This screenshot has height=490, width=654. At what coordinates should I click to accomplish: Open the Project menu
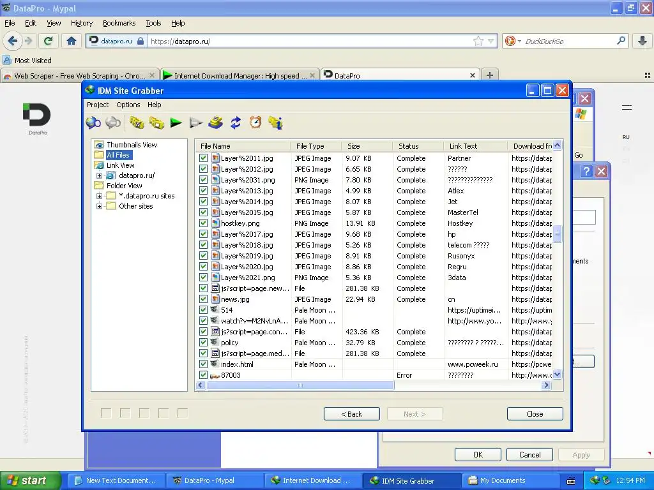[98, 105]
